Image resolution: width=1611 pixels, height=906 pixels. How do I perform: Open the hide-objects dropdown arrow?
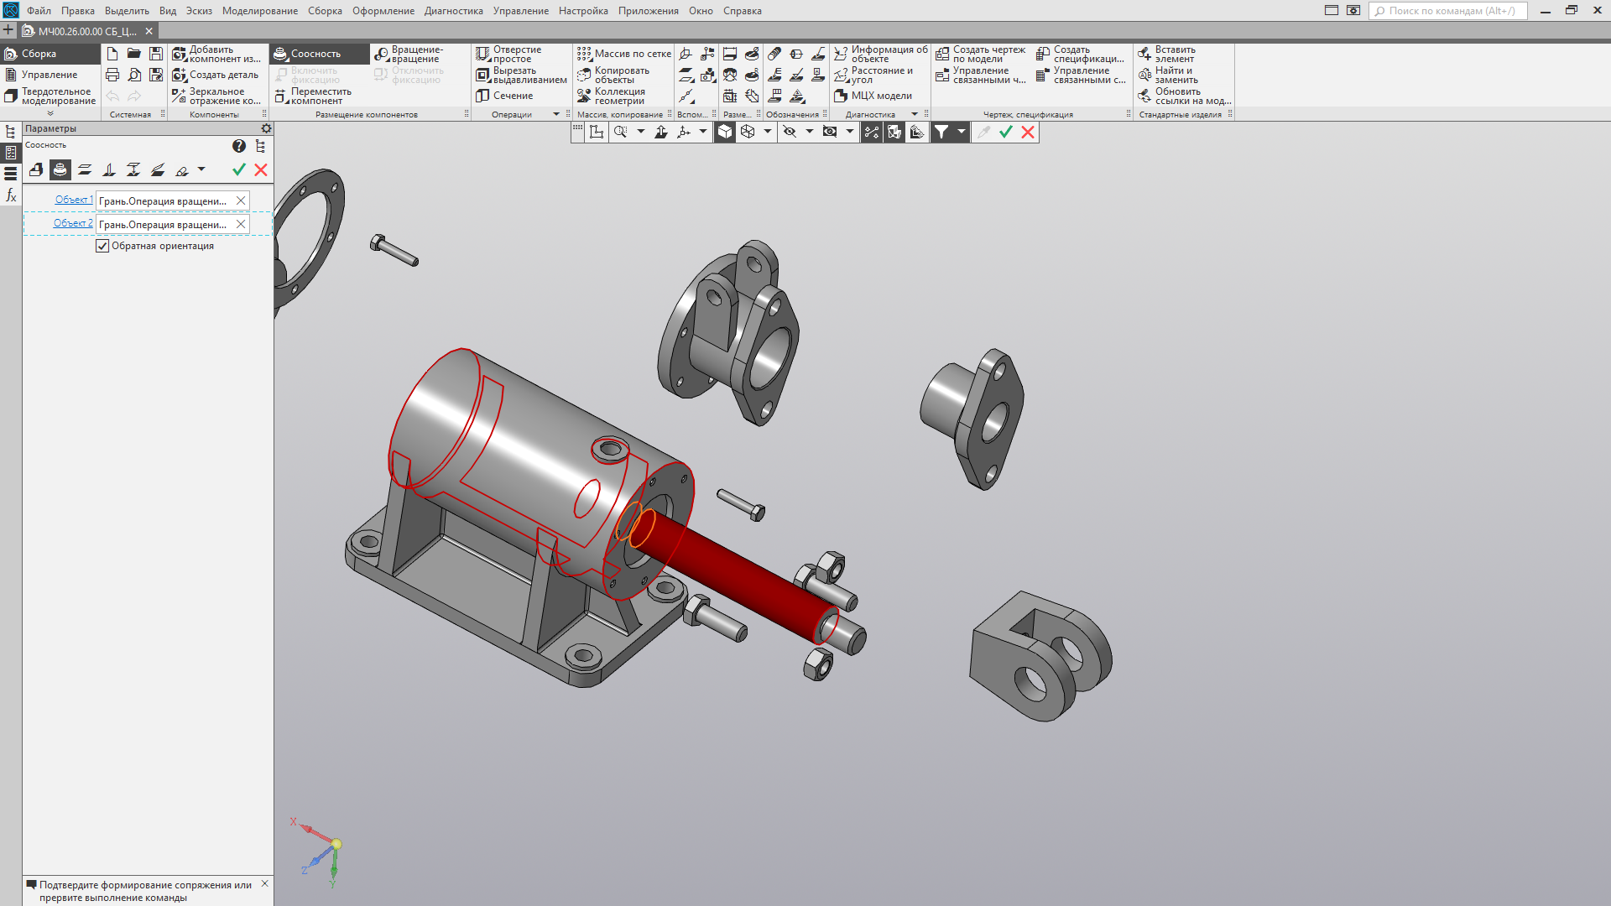click(810, 132)
